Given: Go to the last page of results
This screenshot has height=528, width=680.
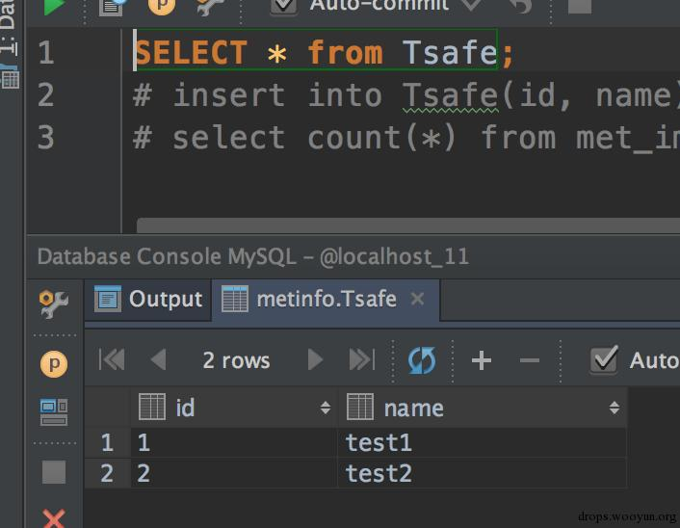Looking at the screenshot, I should point(361,359).
